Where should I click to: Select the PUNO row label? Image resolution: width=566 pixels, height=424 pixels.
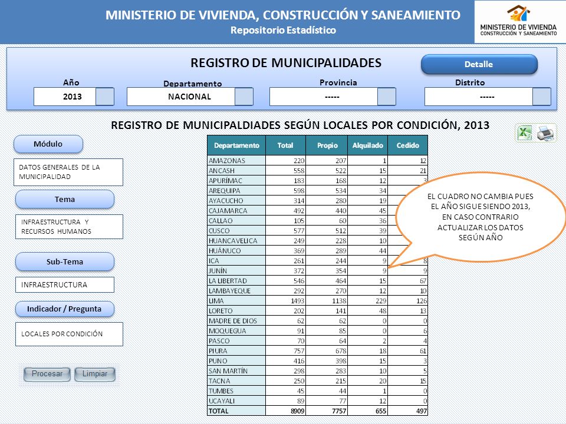pyautogui.click(x=236, y=361)
